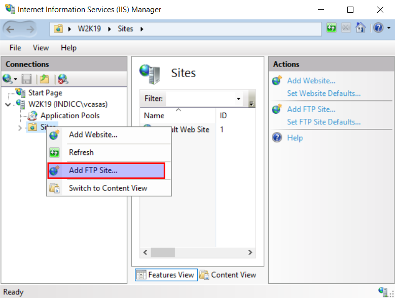Image resolution: width=395 pixels, height=298 pixels.
Task: Collapse the W2K19 server tree node
Action: tap(8, 104)
